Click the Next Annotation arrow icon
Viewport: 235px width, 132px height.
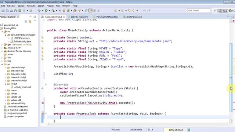click(x=116, y=11)
